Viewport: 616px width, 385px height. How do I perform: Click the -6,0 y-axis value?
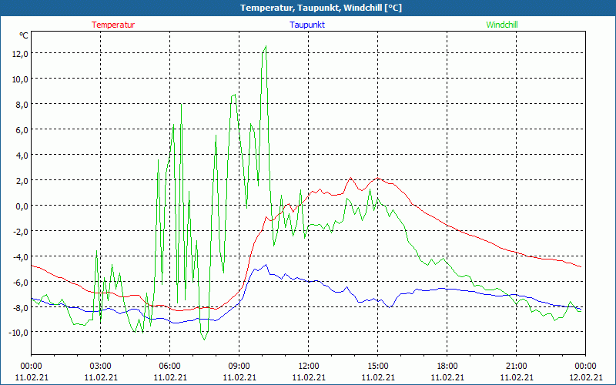click(x=21, y=282)
